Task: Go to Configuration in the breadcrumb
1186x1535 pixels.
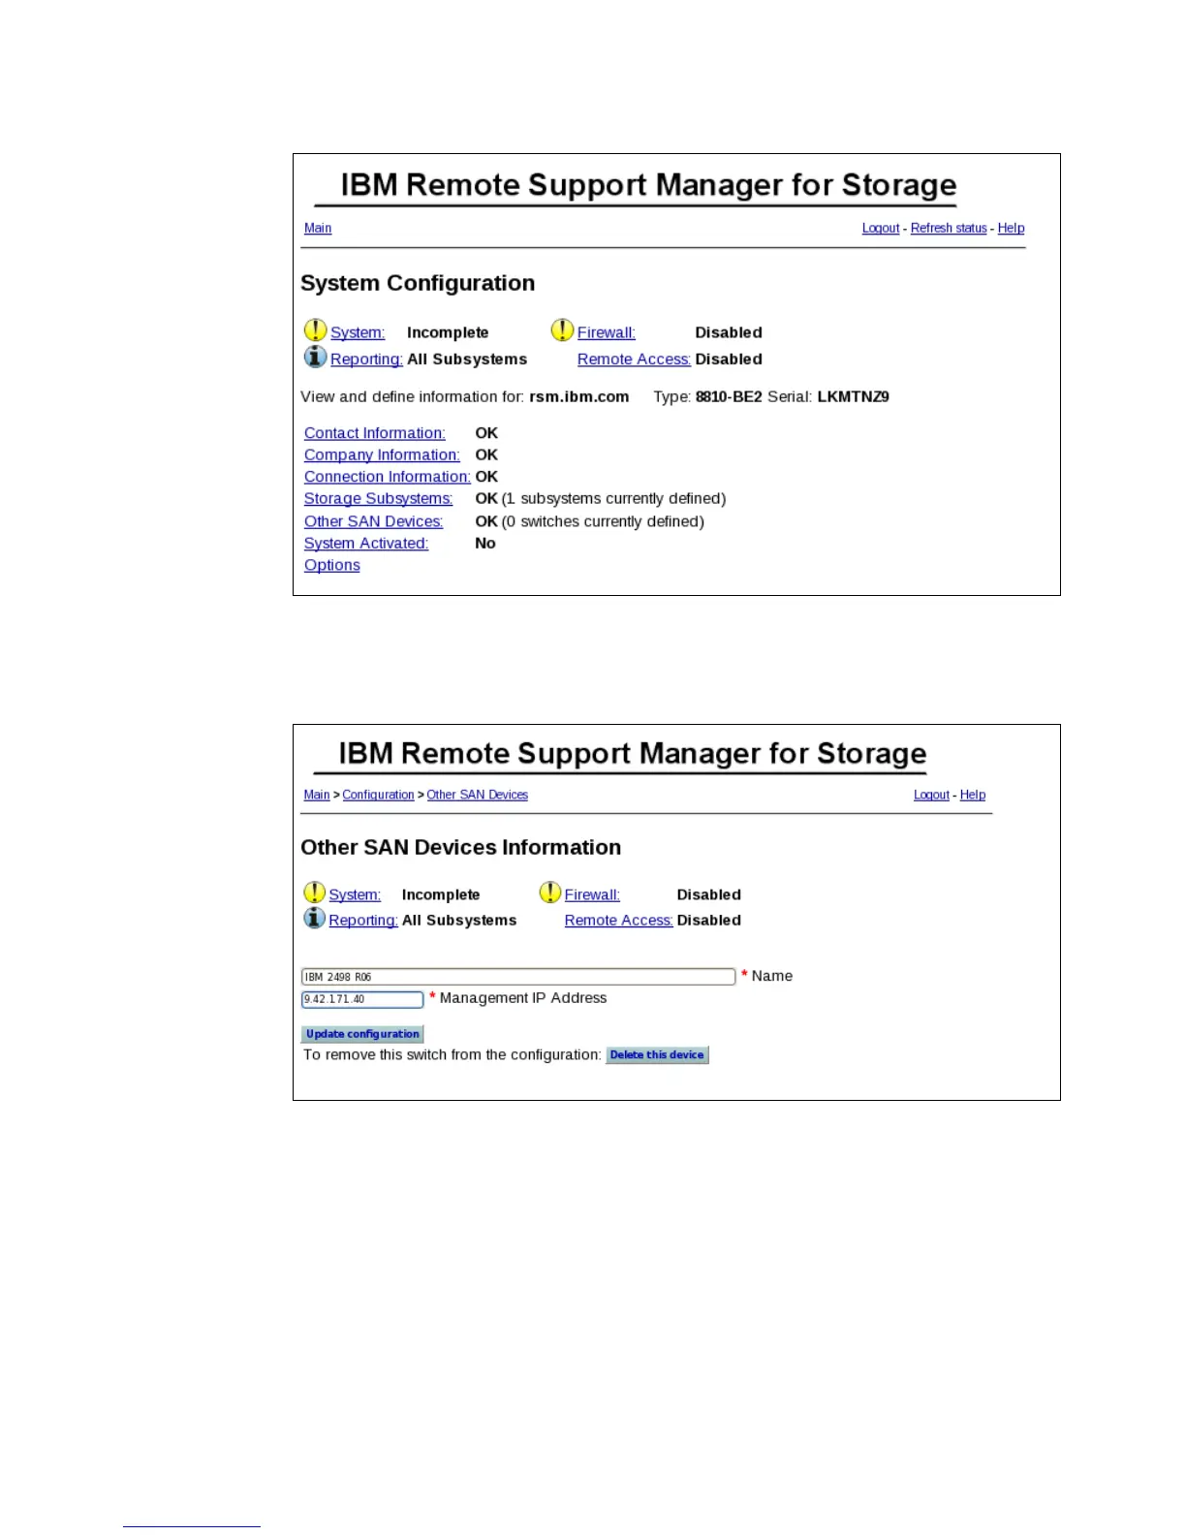Action: pyautogui.click(x=378, y=795)
